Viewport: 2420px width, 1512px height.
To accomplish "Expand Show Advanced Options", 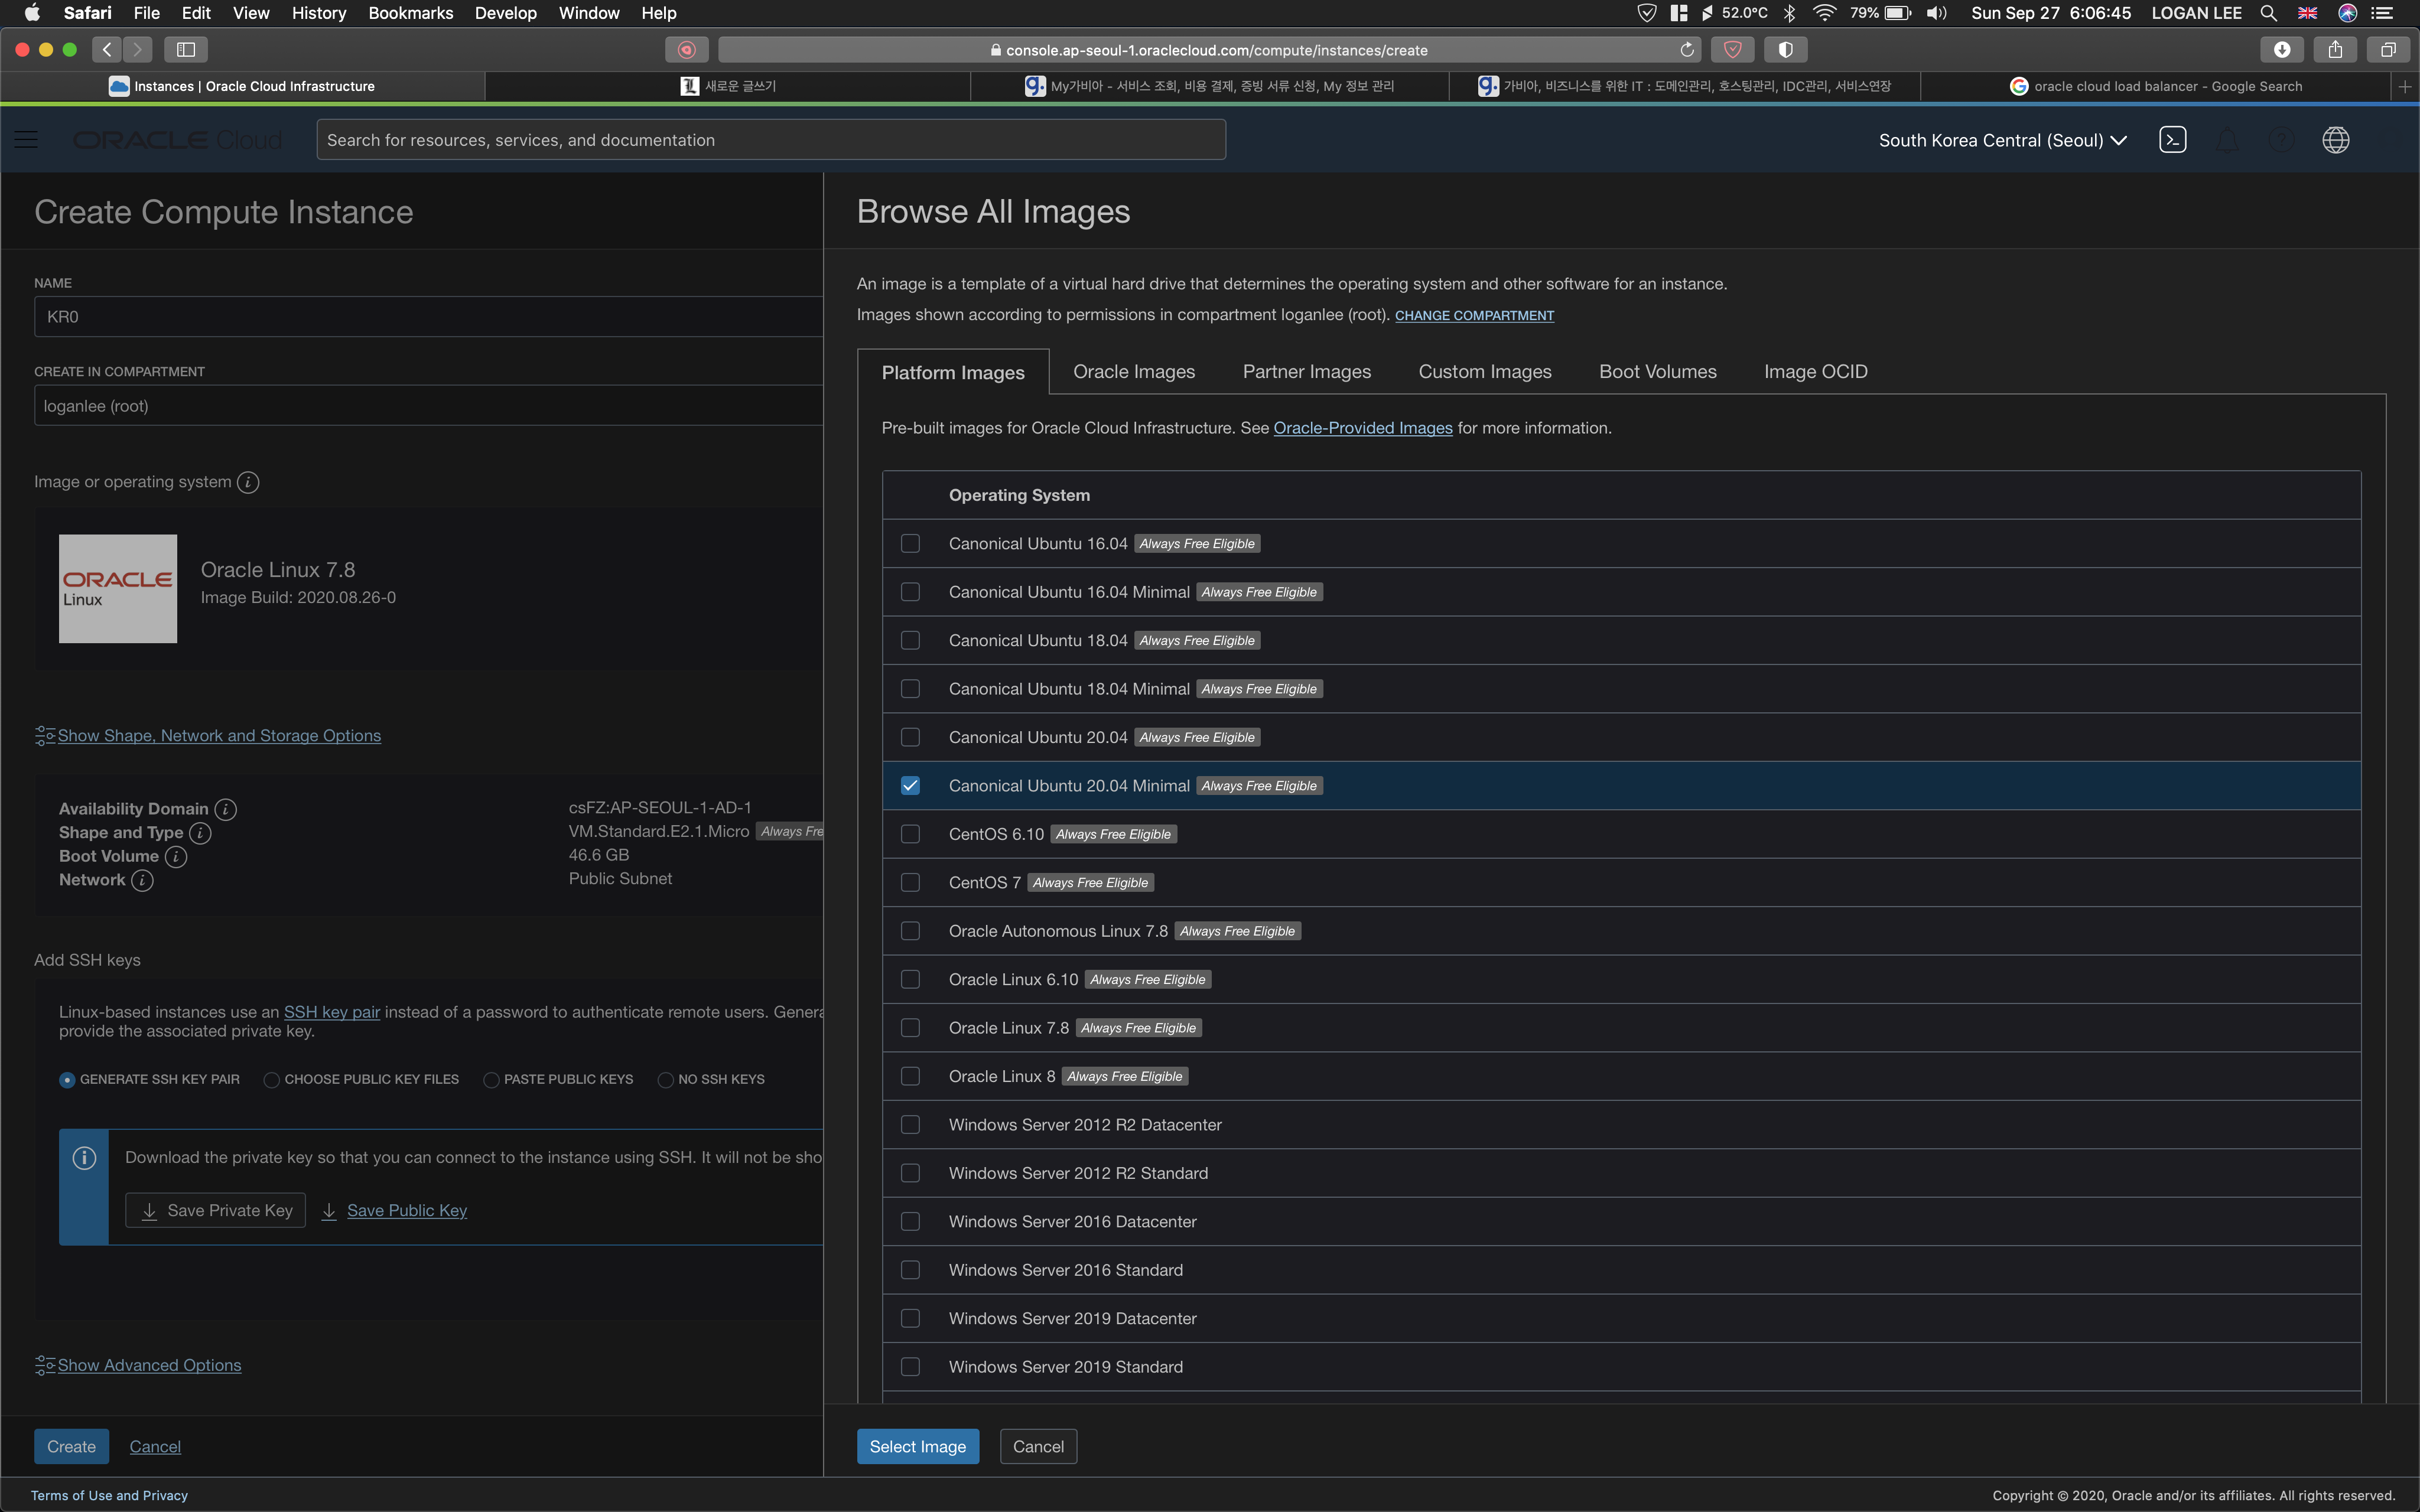I will [148, 1365].
